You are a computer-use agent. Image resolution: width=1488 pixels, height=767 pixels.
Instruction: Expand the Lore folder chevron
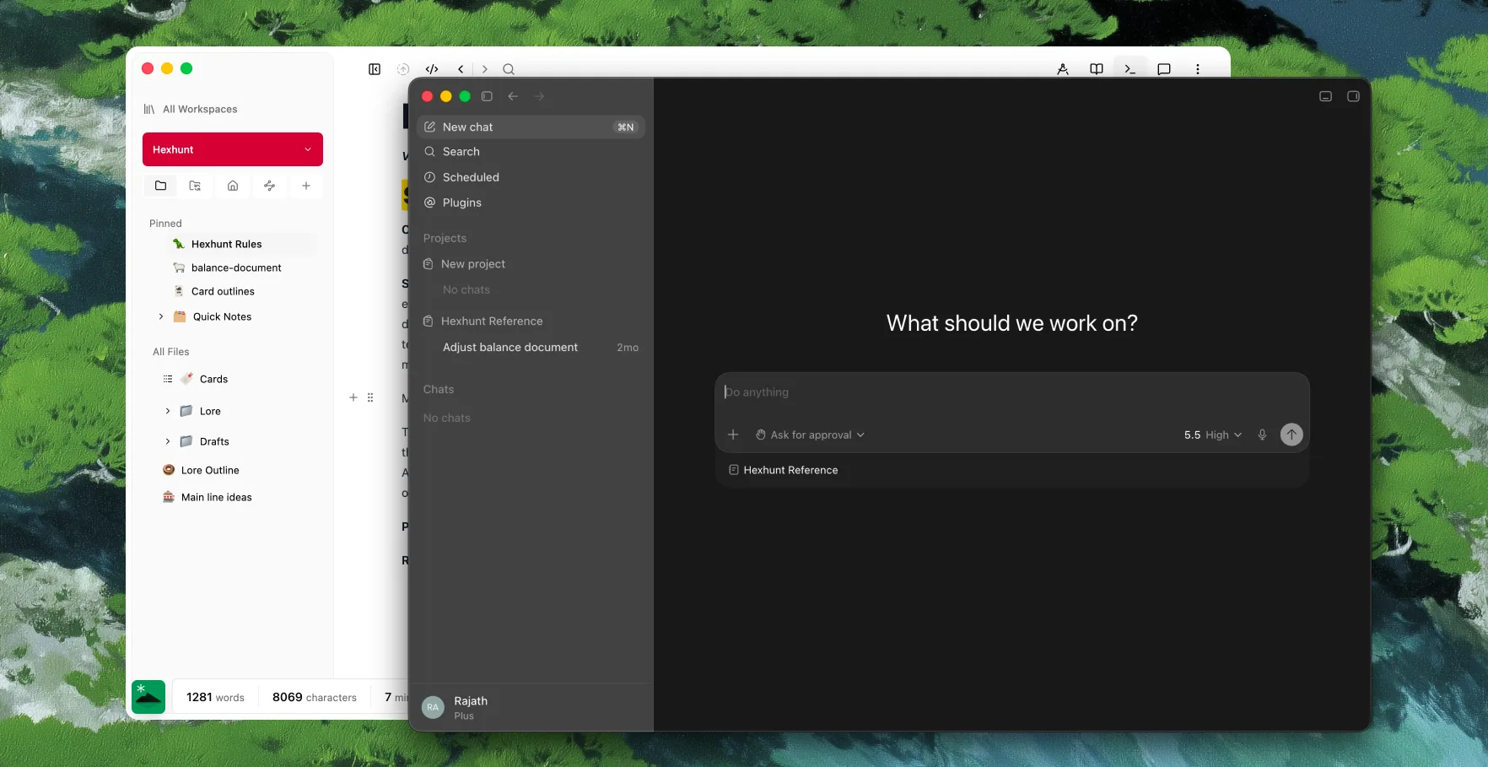pyautogui.click(x=168, y=411)
